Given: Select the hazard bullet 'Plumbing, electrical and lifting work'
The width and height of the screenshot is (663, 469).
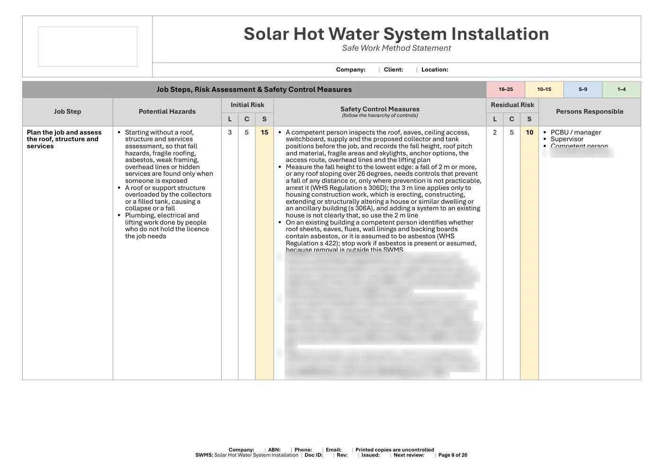Looking at the screenshot, I should [x=167, y=225].
